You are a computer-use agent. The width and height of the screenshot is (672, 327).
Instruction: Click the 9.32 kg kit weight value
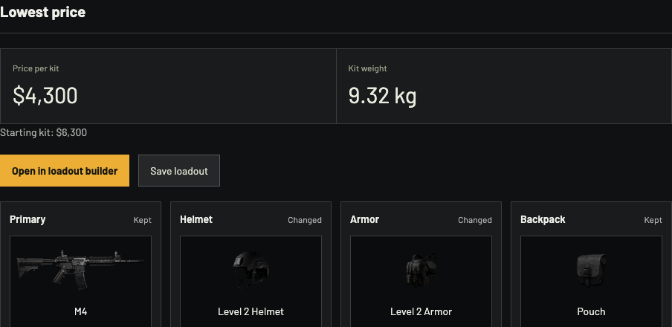point(382,97)
